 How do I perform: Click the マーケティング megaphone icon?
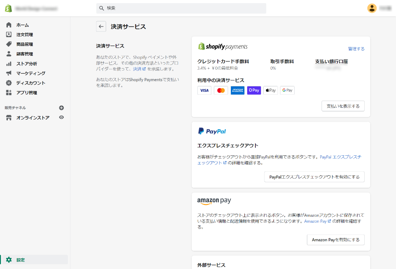coord(9,73)
